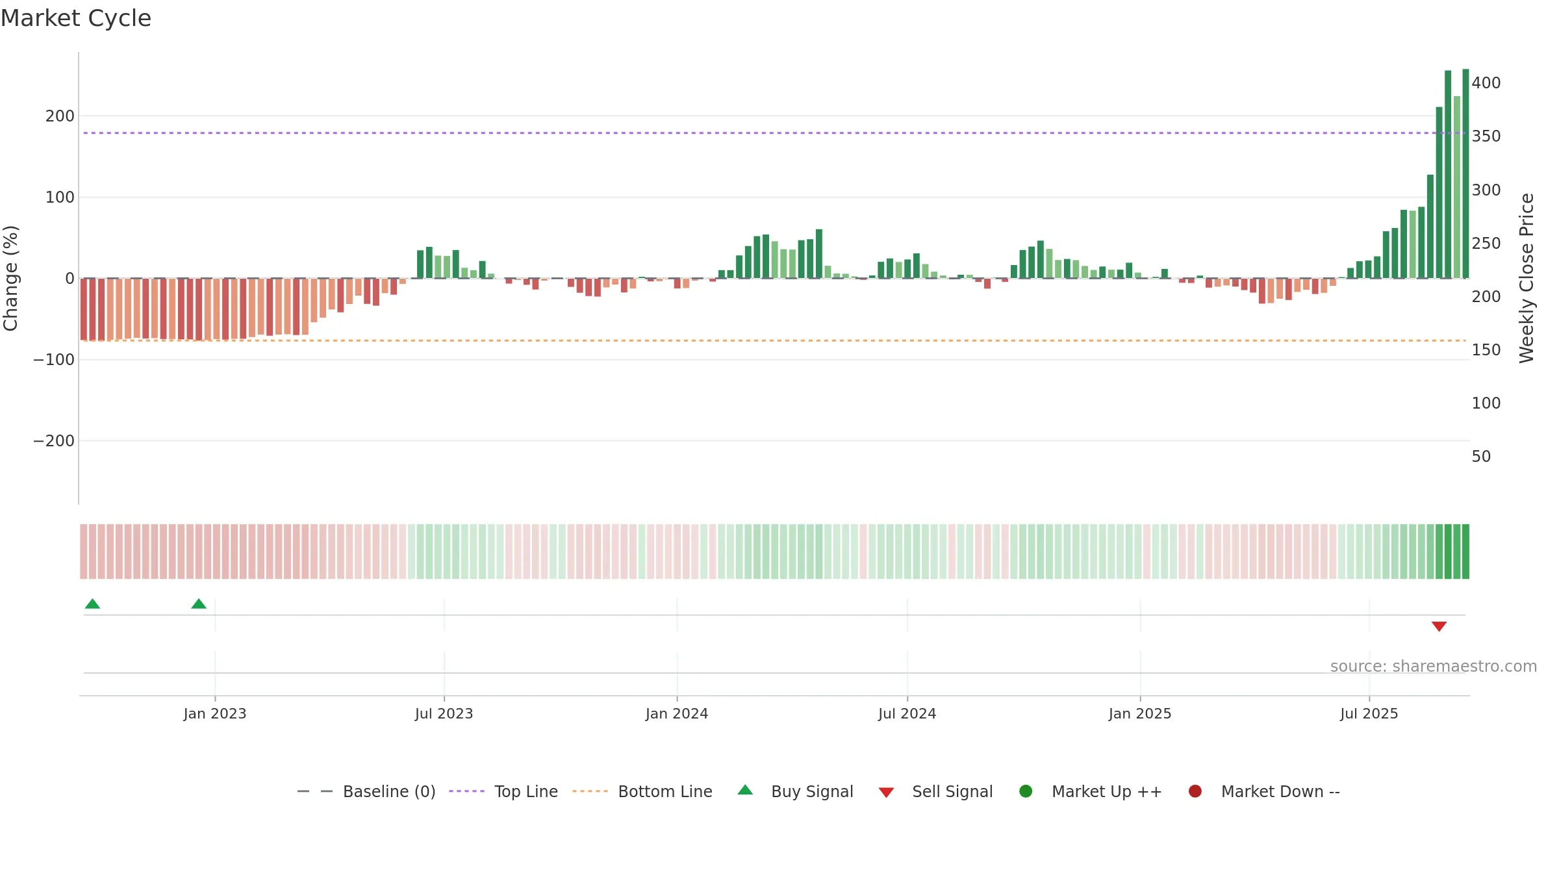
Task: Click the Jan 2025 x-axis label
Action: coord(1140,714)
